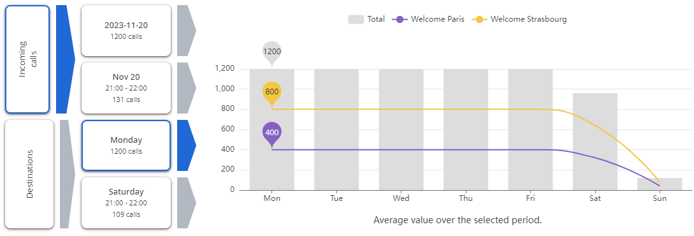Click the grey arrow next to Saturday card

186,203
